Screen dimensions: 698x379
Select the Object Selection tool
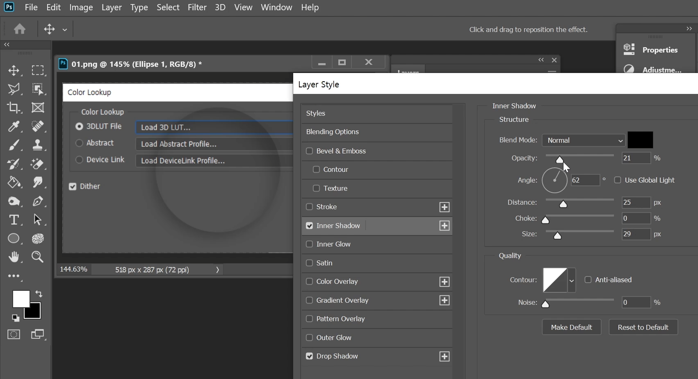tap(38, 89)
